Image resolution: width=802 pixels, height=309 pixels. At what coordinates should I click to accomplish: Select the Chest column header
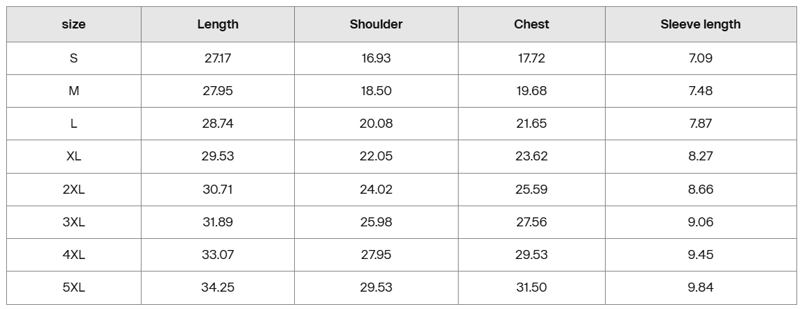531,24
